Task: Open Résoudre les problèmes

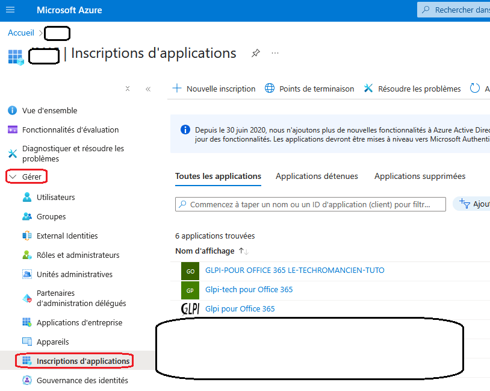Action: point(420,89)
